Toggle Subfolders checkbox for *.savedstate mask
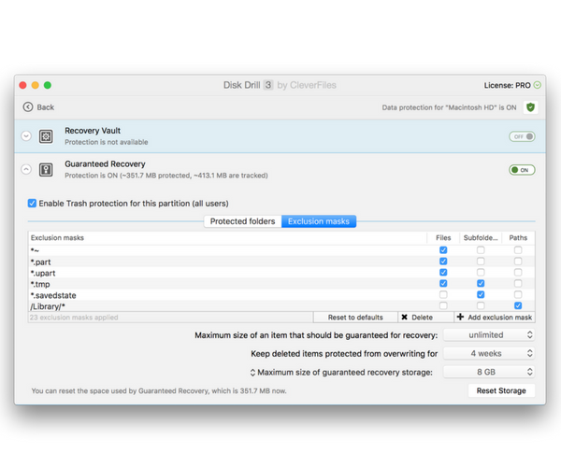This screenshot has width=561, height=467. 481,294
